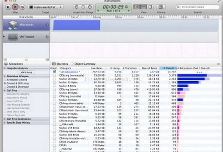Expand the Specific Data Mining section
Screen dimensions: 223x152
click(x=4, y=123)
